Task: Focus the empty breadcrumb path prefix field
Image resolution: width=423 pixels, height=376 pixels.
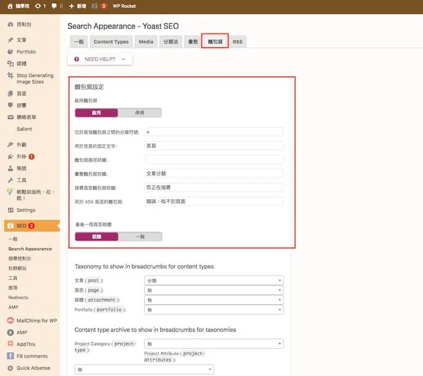Action: (214, 159)
